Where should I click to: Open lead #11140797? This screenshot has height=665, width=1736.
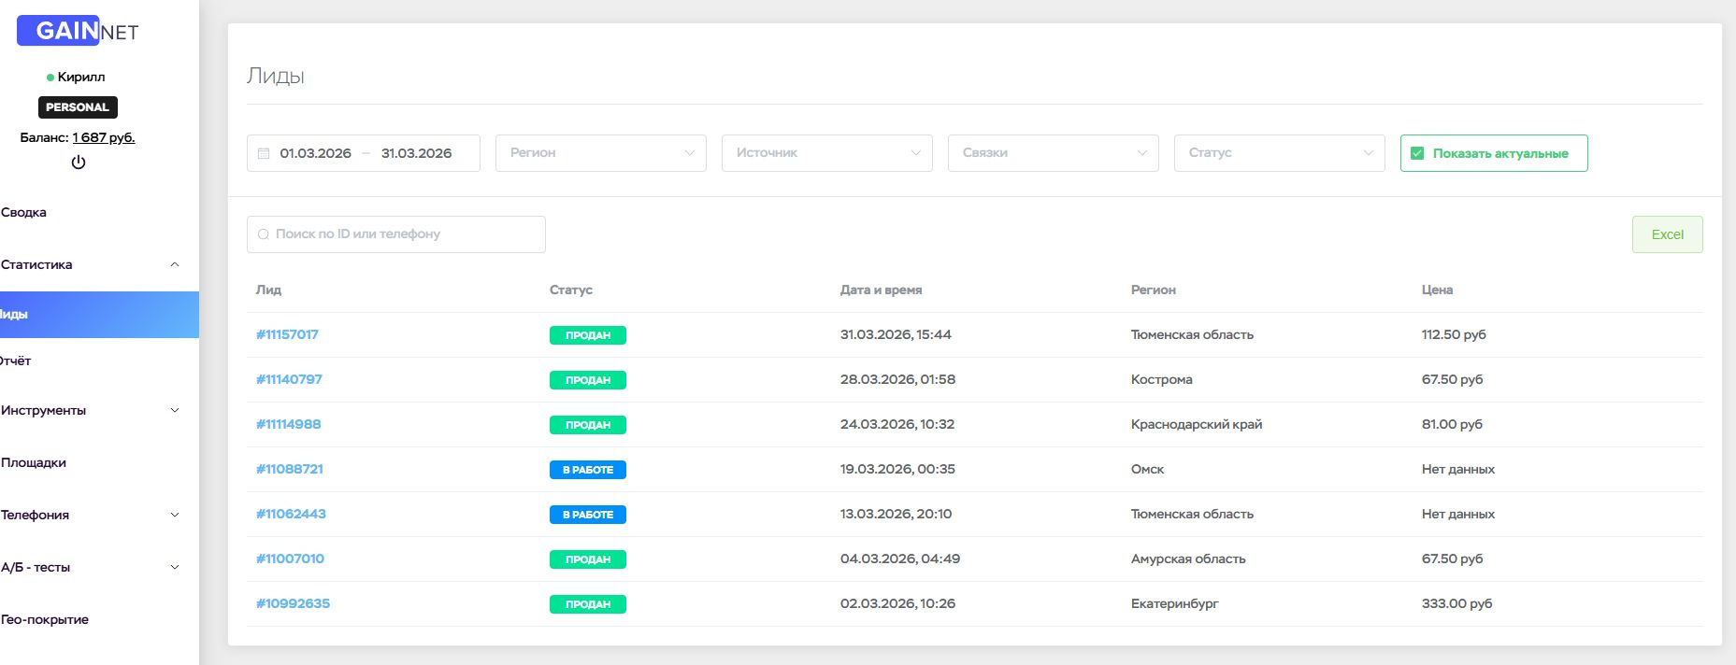[289, 379]
